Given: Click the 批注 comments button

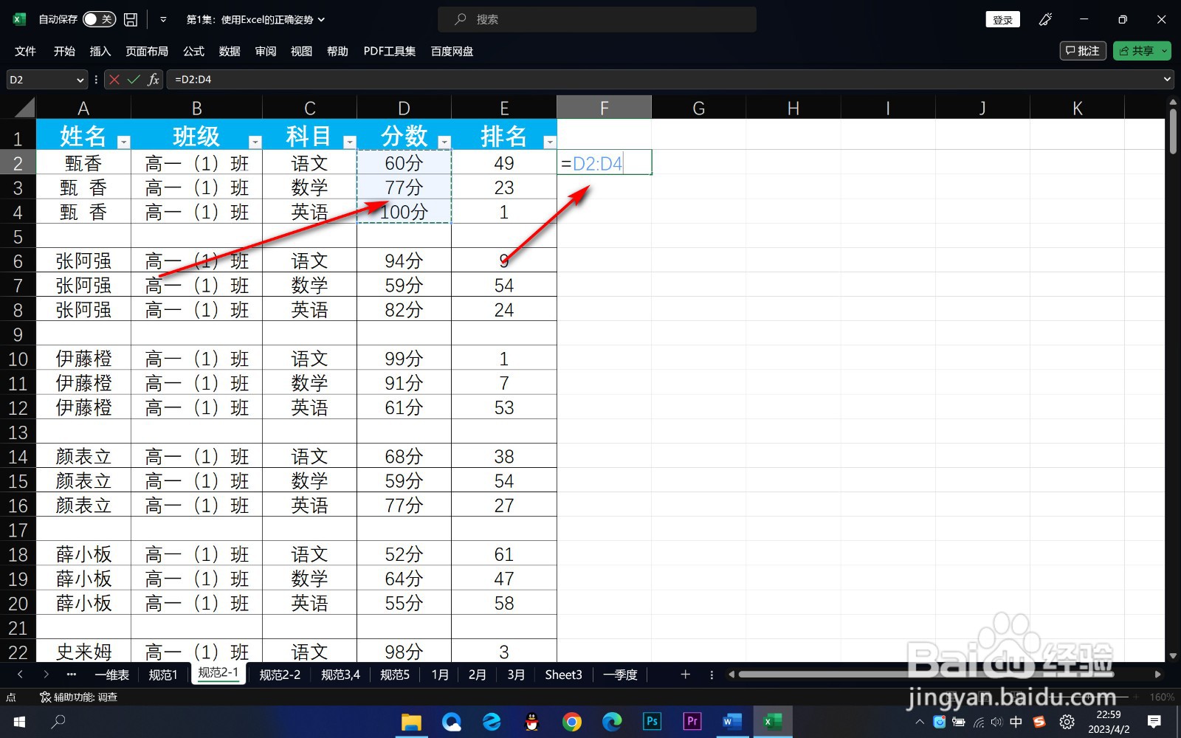Looking at the screenshot, I should [x=1083, y=51].
